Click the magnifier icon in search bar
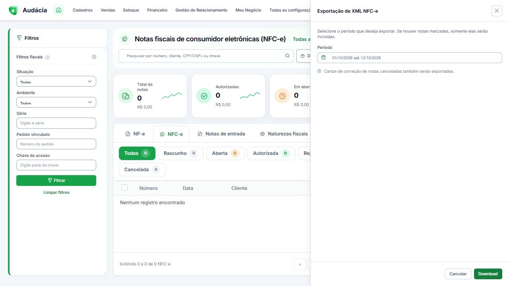The width and height of the screenshot is (509, 286). click(x=287, y=56)
